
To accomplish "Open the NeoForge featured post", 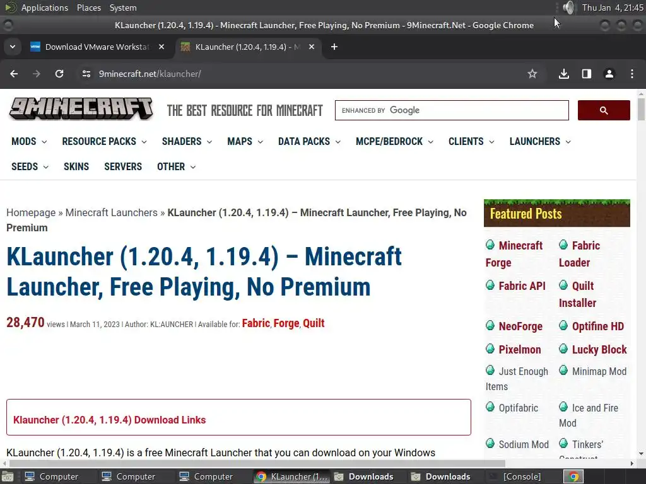I will coord(520,326).
